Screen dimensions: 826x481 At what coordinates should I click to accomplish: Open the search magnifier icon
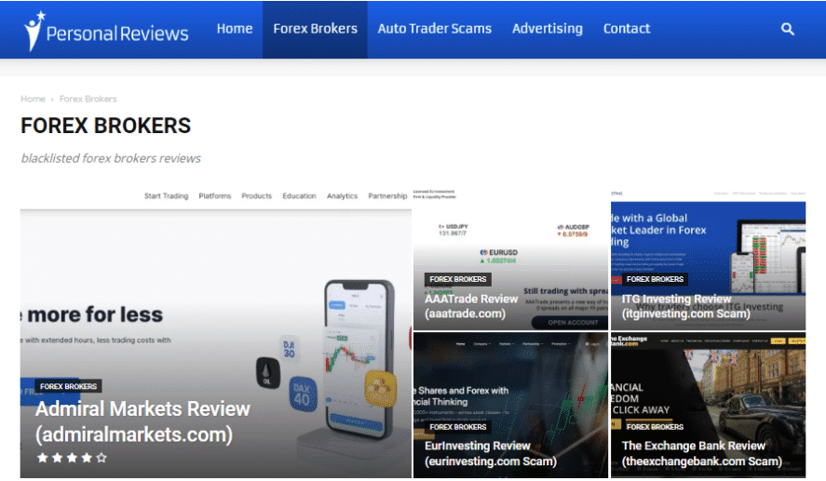pyautogui.click(x=787, y=29)
